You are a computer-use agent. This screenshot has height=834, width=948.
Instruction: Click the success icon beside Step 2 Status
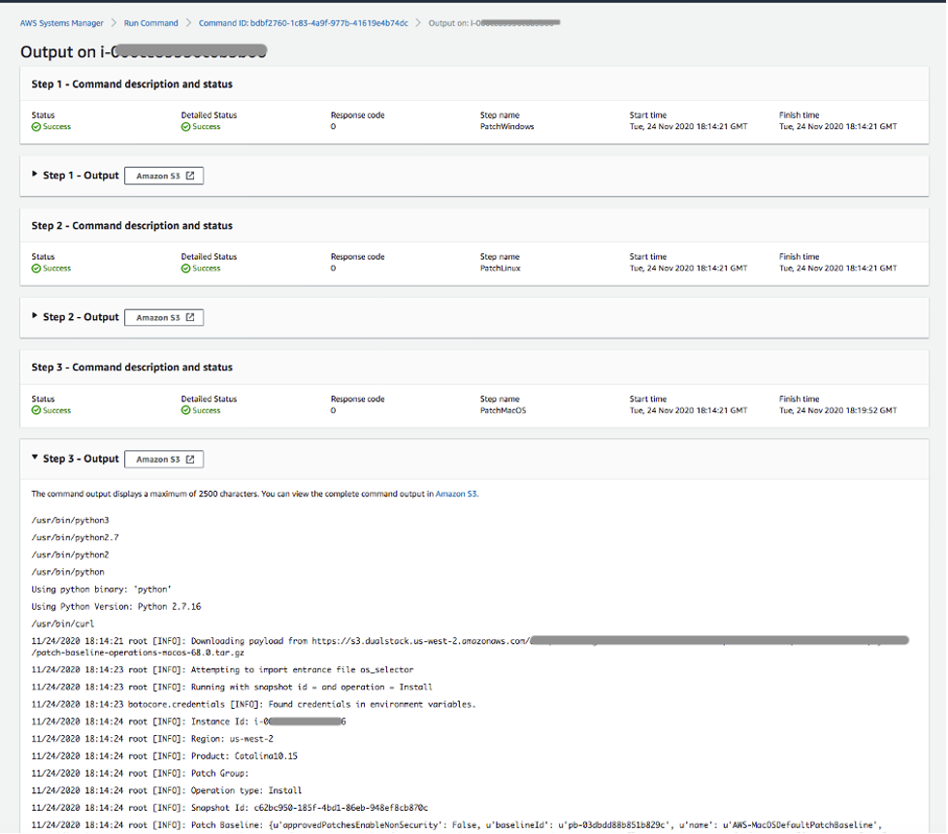[35, 268]
